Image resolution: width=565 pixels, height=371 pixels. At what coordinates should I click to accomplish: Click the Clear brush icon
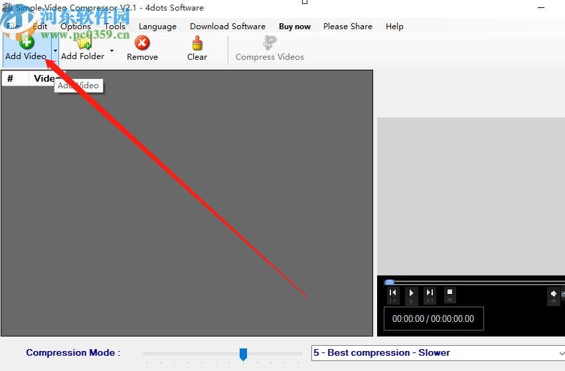pyautogui.click(x=197, y=43)
